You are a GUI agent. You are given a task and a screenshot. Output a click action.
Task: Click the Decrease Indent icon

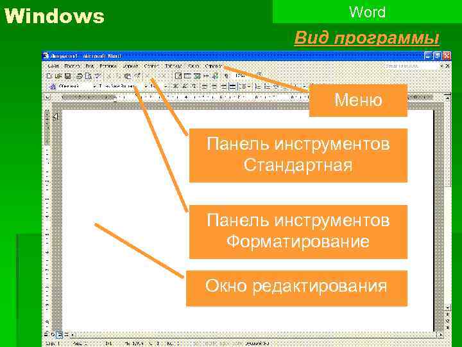[277, 86]
